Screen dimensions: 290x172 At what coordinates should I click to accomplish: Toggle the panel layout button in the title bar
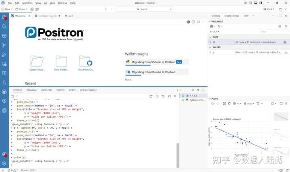(x=255, y=3)
